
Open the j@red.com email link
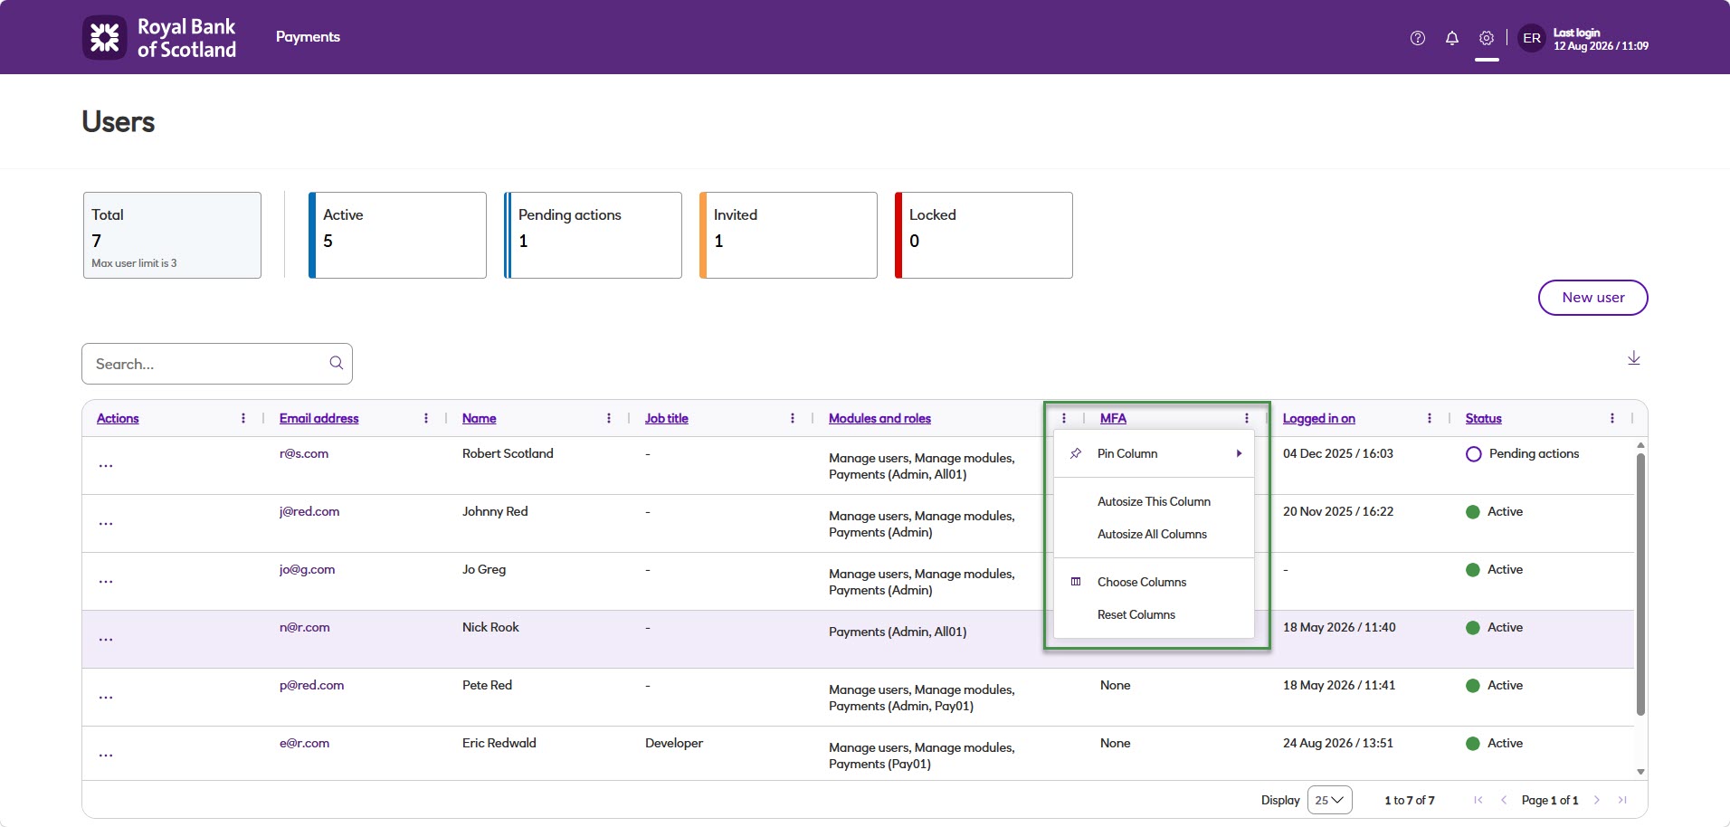pos(309,511)
